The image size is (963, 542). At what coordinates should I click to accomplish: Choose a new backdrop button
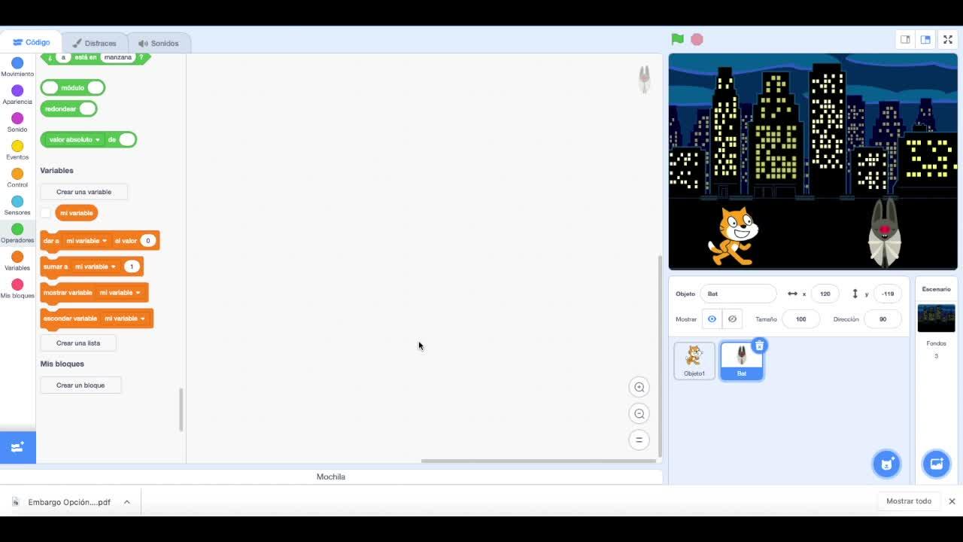point(936,464)
